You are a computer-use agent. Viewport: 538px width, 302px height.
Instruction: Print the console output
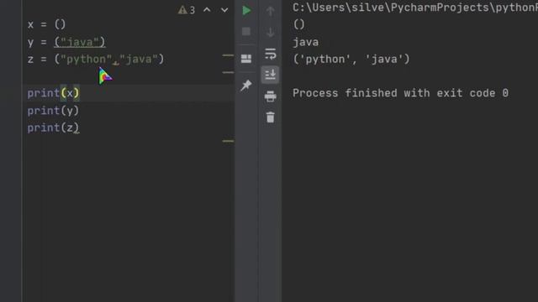(271, 96)
